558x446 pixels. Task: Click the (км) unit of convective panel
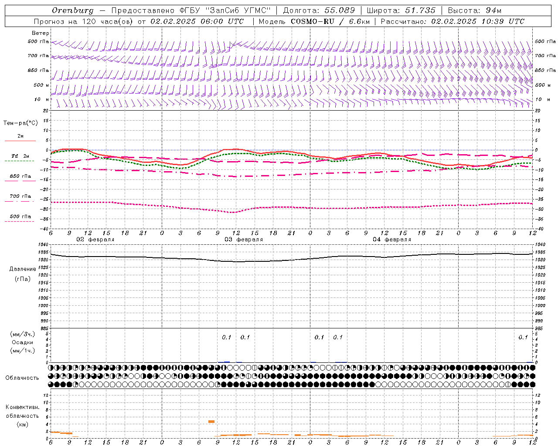point(22,424)
